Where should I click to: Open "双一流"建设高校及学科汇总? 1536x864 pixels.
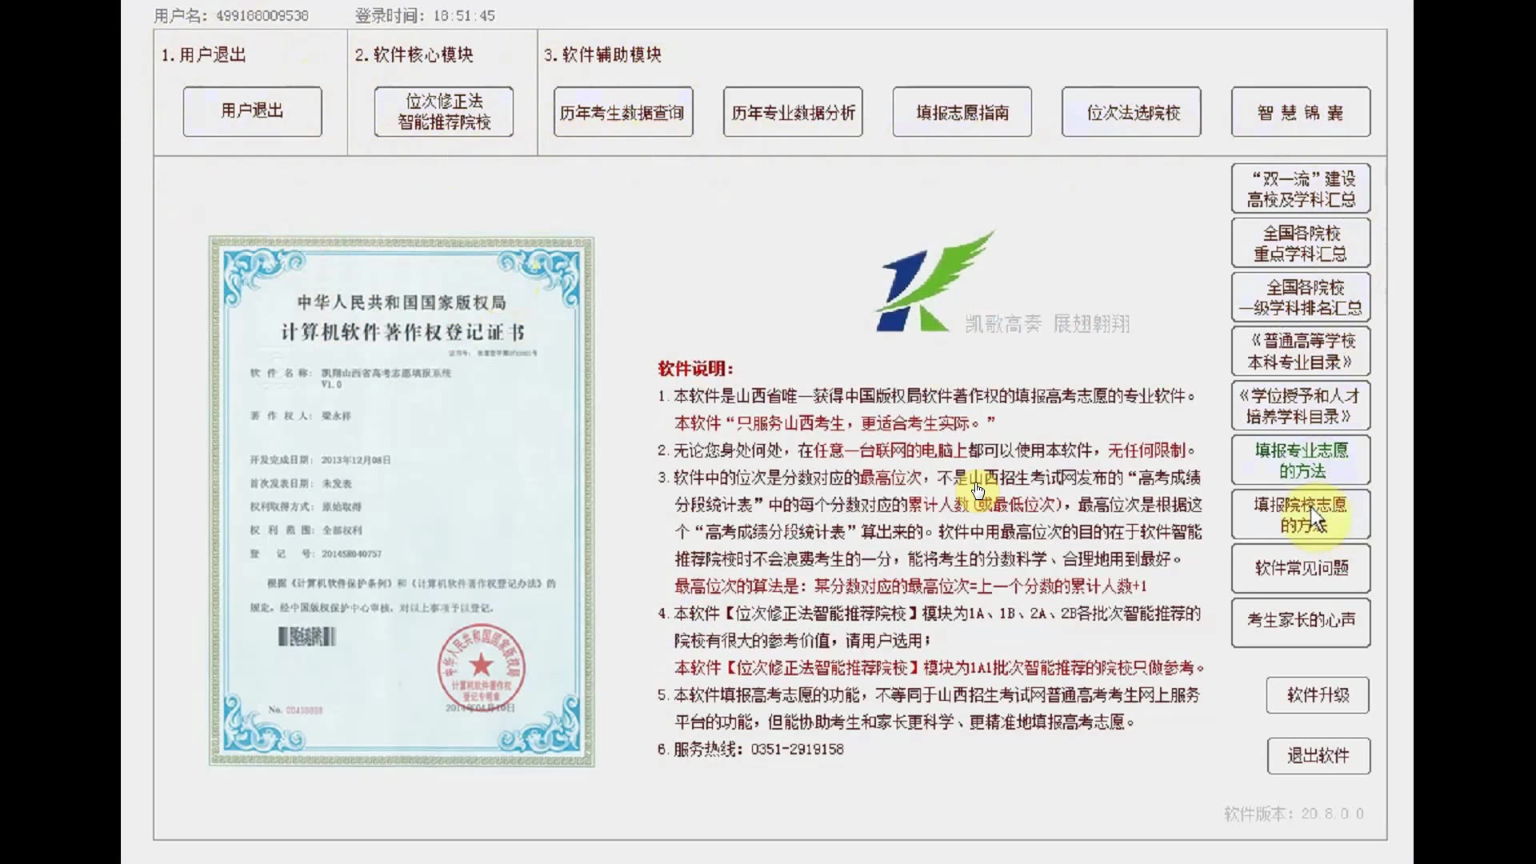click(x=1301, y=189)
